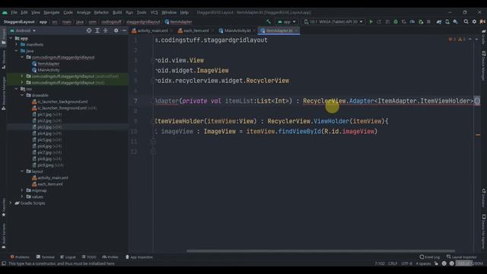Open the TODO tool window
487x274 pixels.
89,257
